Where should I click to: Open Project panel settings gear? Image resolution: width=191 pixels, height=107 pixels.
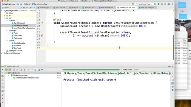(x=31, y=8)
